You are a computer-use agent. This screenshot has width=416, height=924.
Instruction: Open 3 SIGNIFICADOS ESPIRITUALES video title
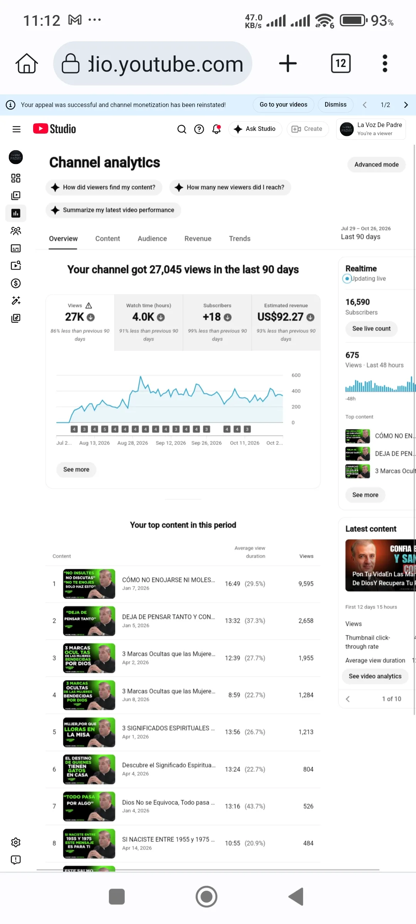click(168, 728)
